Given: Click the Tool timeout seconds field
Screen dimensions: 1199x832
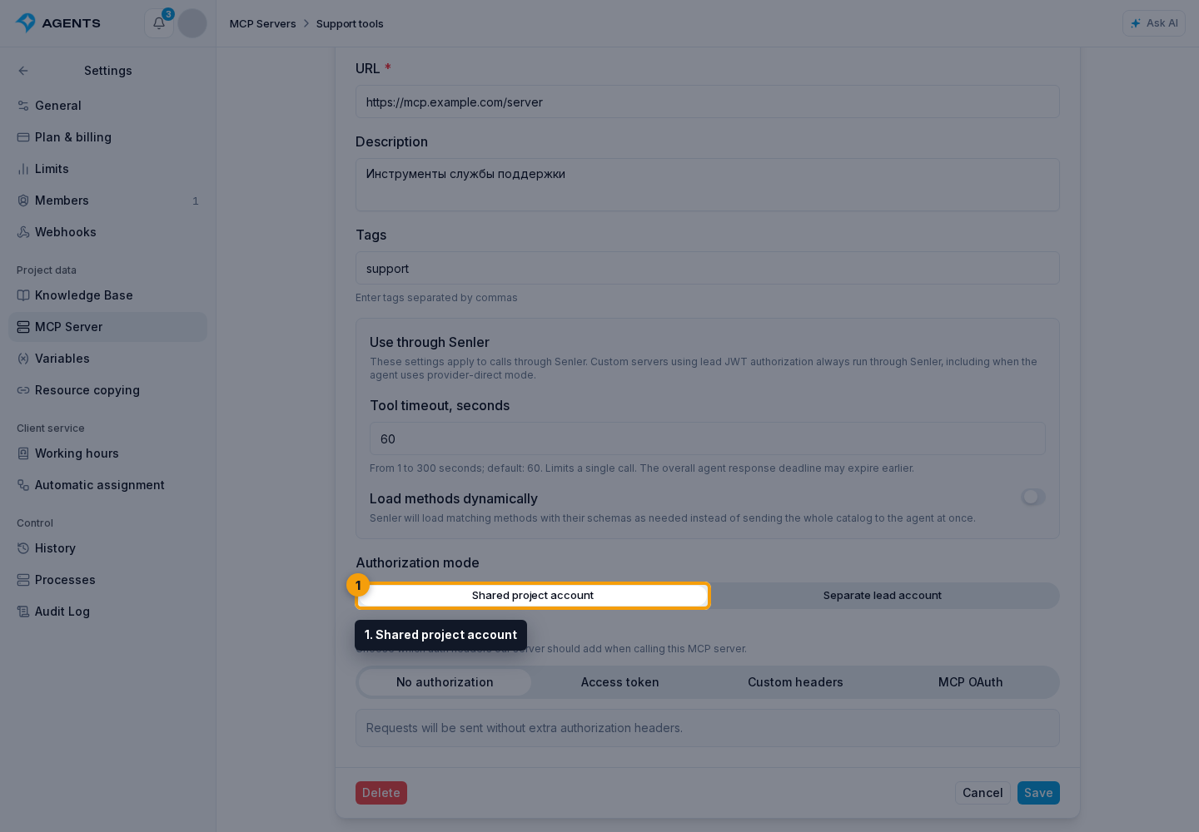Looking at the screenshot, I should tap(708, 438).
